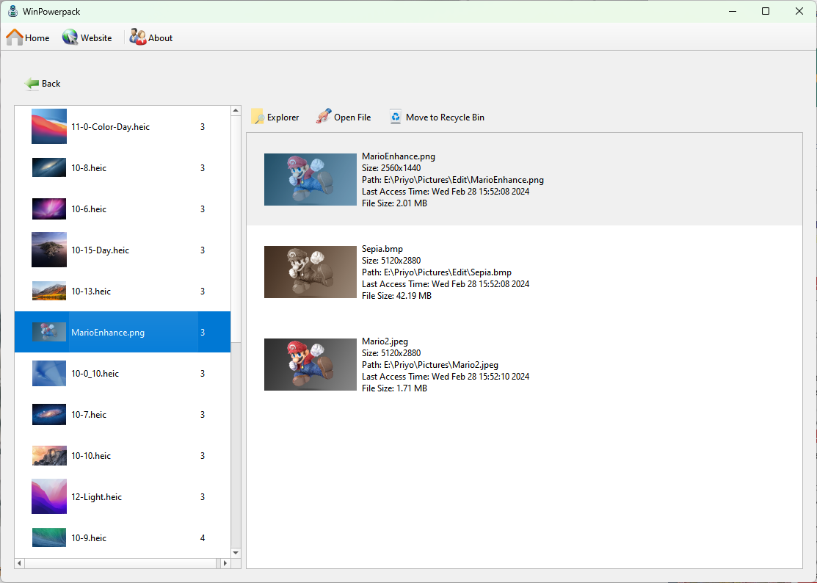Click the About people icon

point(138,37)
